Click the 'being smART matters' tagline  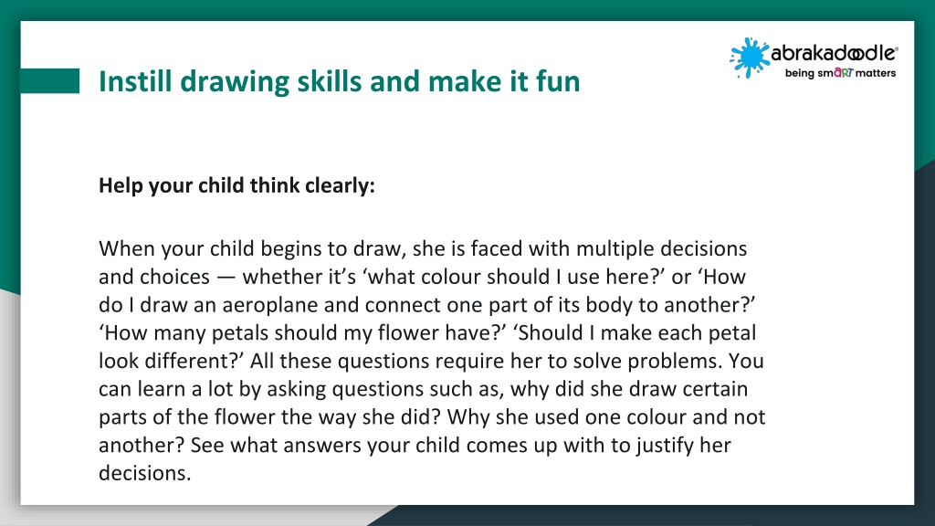[840, 73]
